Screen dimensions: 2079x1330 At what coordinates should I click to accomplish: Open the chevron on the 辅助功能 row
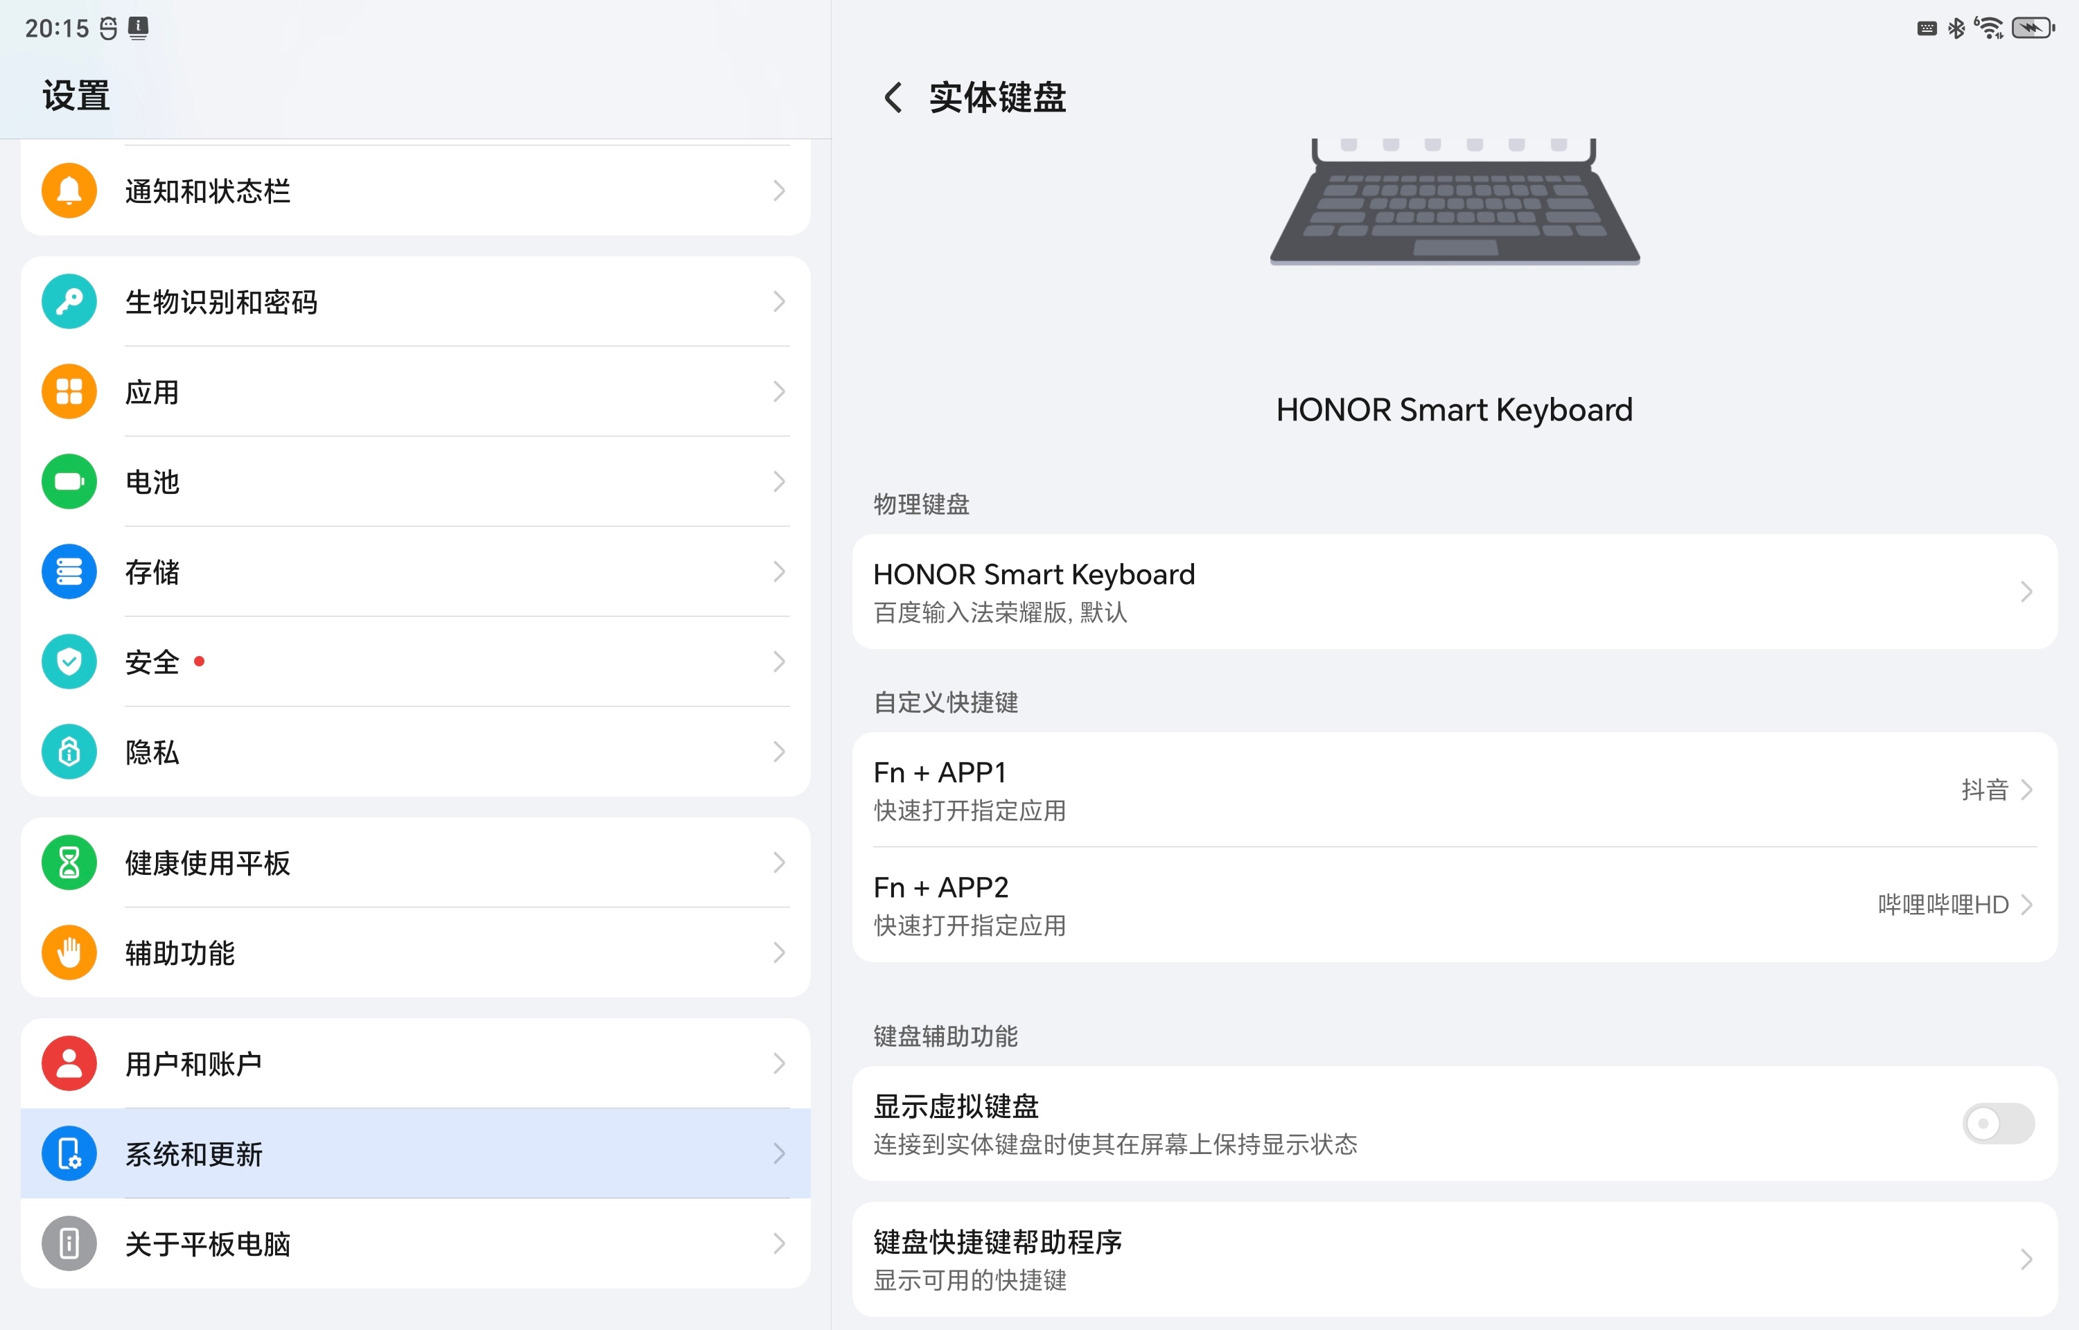click(779, 952)
